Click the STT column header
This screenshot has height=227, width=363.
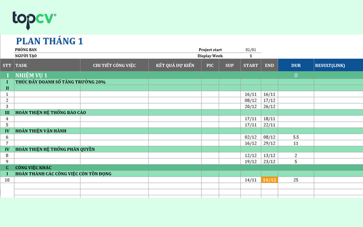(7, 65)
